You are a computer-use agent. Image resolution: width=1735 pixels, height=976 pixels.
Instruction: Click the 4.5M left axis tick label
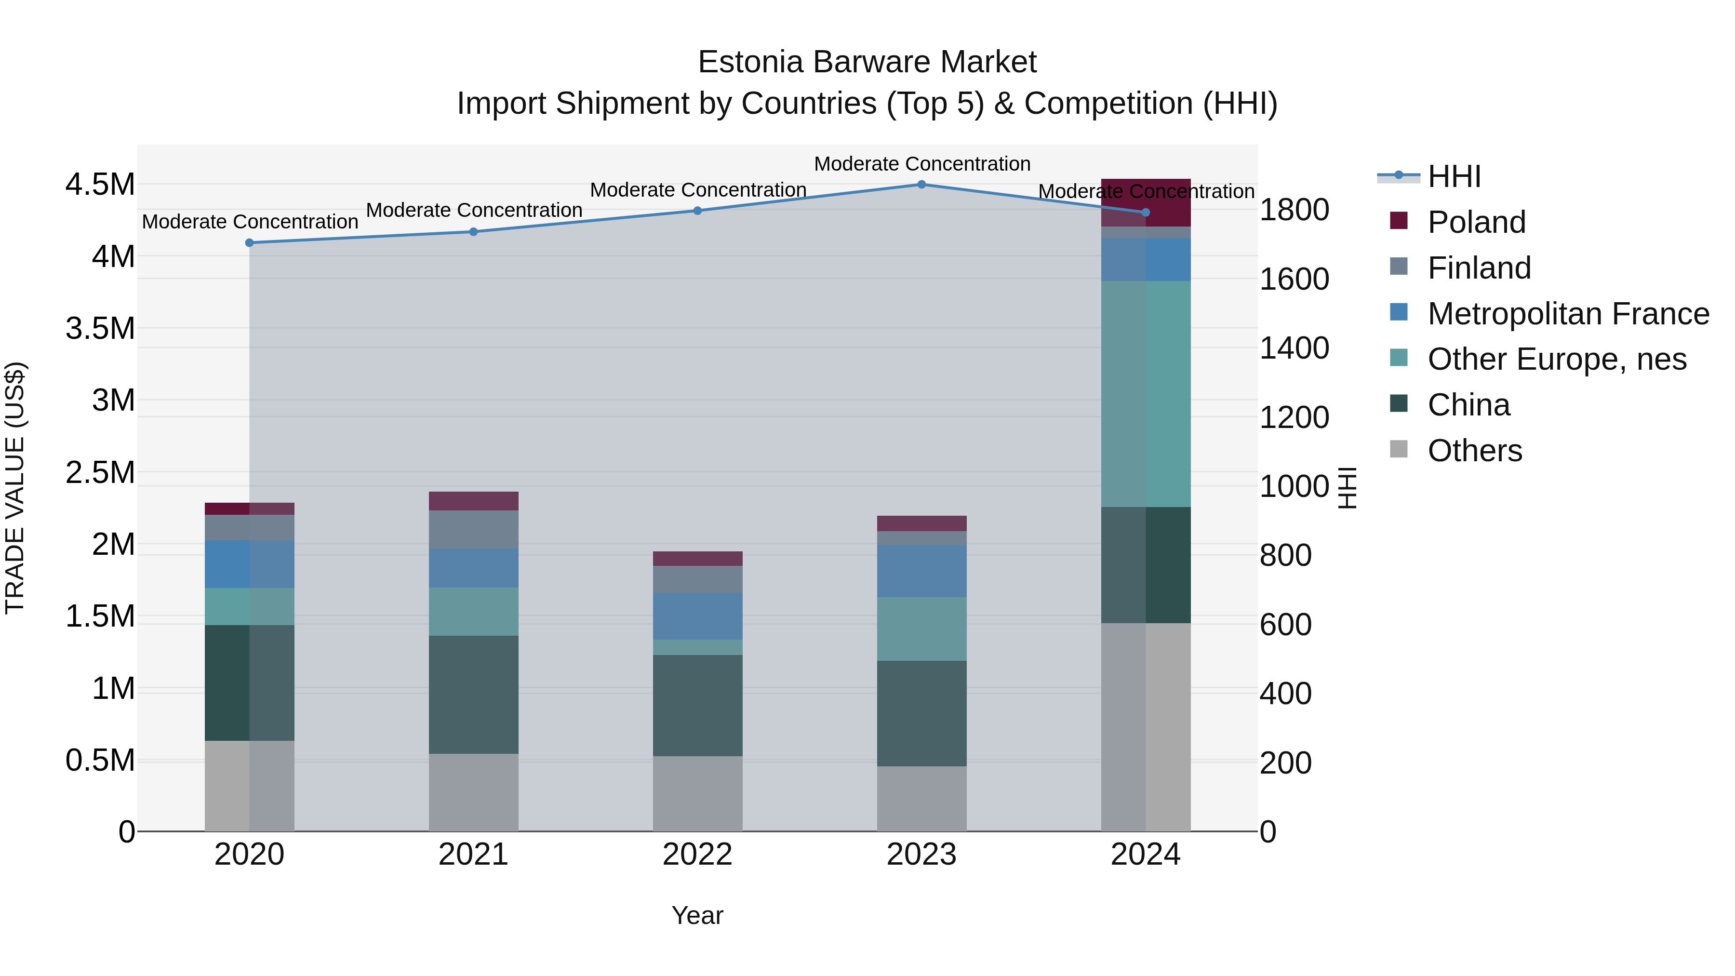pos(100,185)
